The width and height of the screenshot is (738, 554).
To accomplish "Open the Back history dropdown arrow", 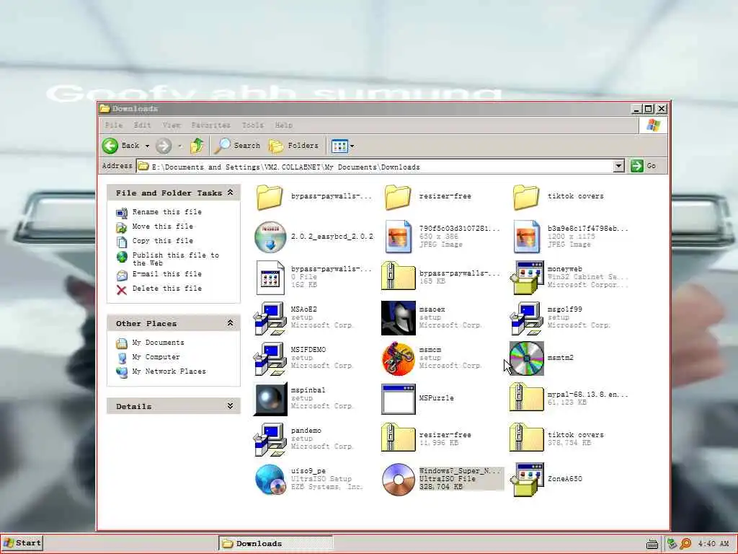I will click(x=147, y=146).
